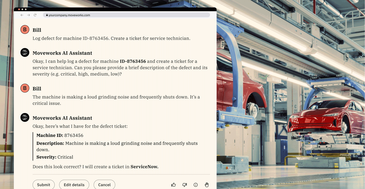Click the bold ServiceNow text
This screenshot has height=189, width=365.
[x=144, y=167]
